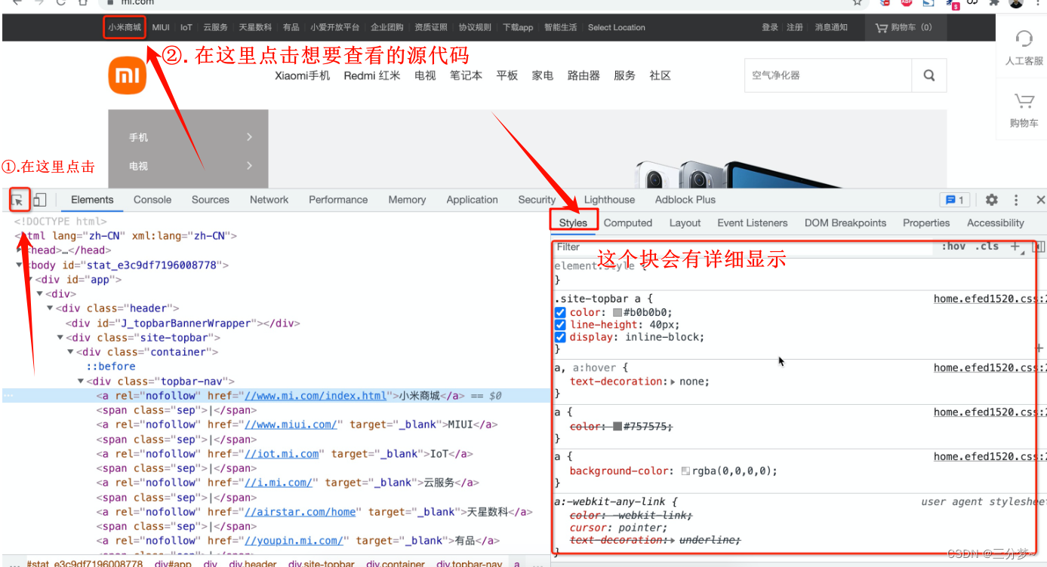Open the Performance tab
Image resolution: width=1047 pixels, height=567 pixels.
pos(338,200)
